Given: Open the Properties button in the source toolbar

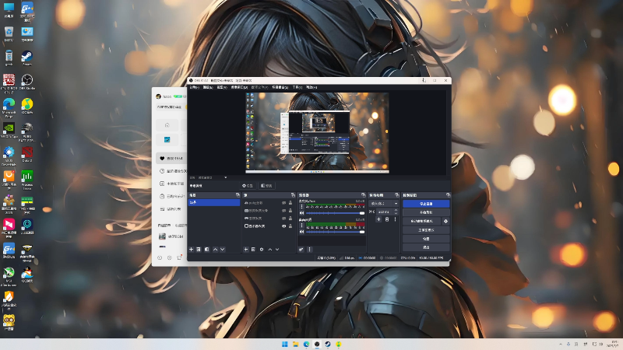Looking at the screenshot, I should point(248,186).
